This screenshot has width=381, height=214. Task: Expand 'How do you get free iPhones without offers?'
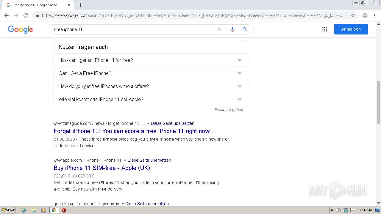(x=151, y=86)
